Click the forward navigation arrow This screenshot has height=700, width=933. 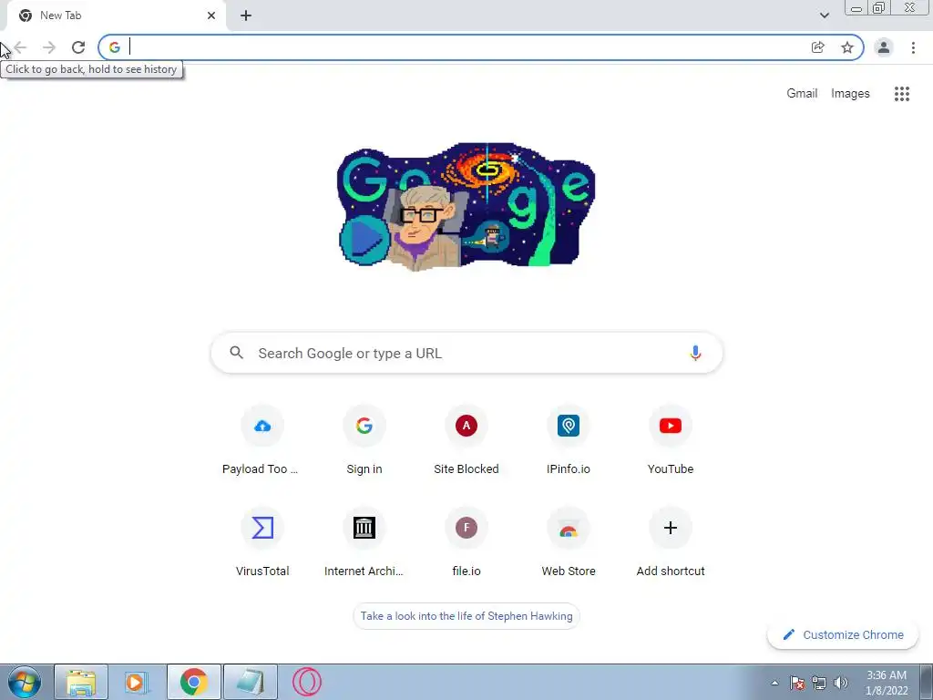click(49, 47)
